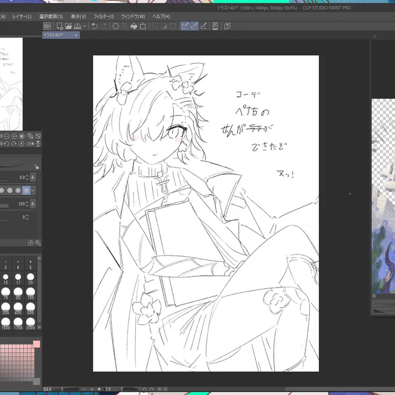
Task: Click the Show selection border icon
Action: 173,26
